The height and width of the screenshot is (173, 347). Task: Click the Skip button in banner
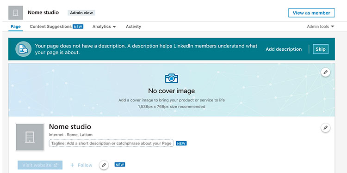[x=321, y=49]
